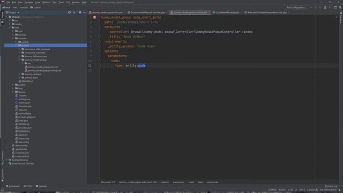Screen dimensions: 343x193
Task: Open the Help menu
Action: (84, 2)
